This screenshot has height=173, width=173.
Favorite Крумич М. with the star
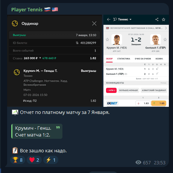(x=107, y=39)
